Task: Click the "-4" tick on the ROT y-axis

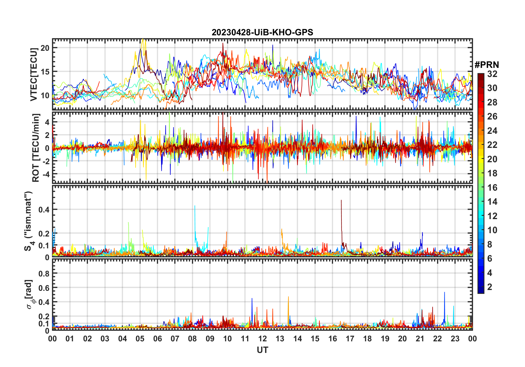Action: coord(46,174)
